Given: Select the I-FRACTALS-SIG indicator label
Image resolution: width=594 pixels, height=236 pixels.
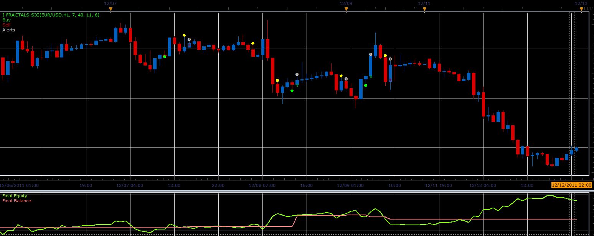Looking at the screenshot, I should point(51,15).
